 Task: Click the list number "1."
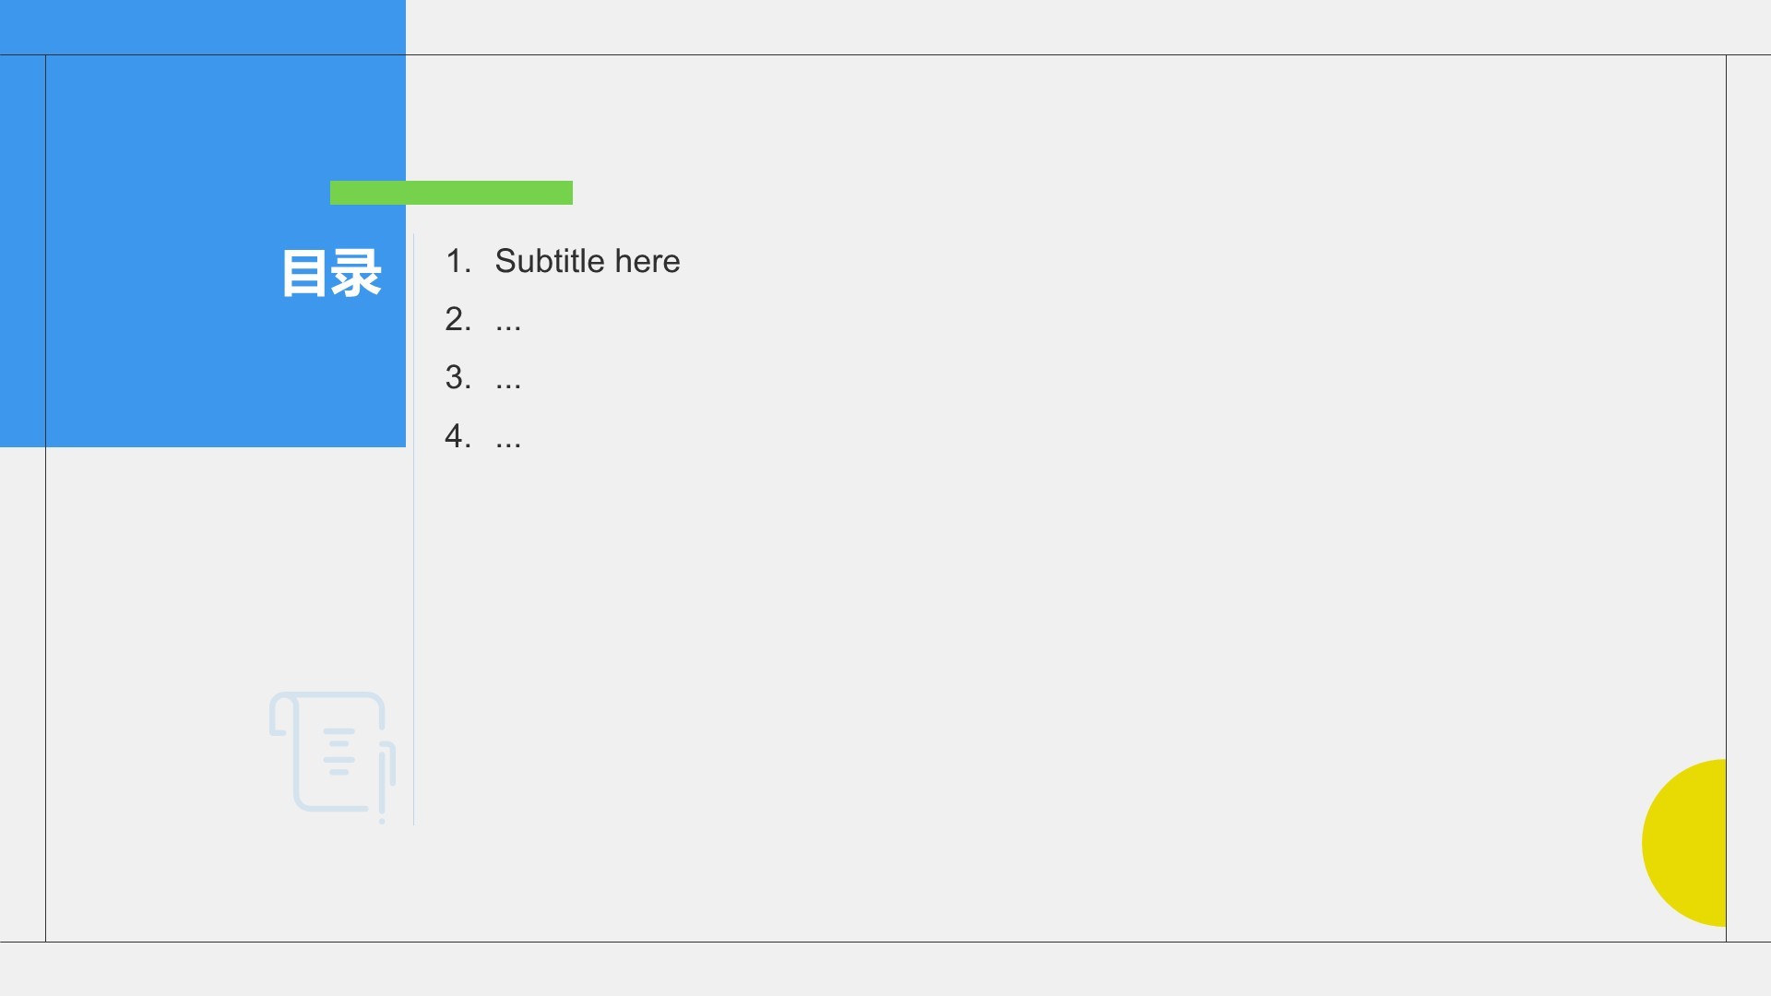[458, 261]
